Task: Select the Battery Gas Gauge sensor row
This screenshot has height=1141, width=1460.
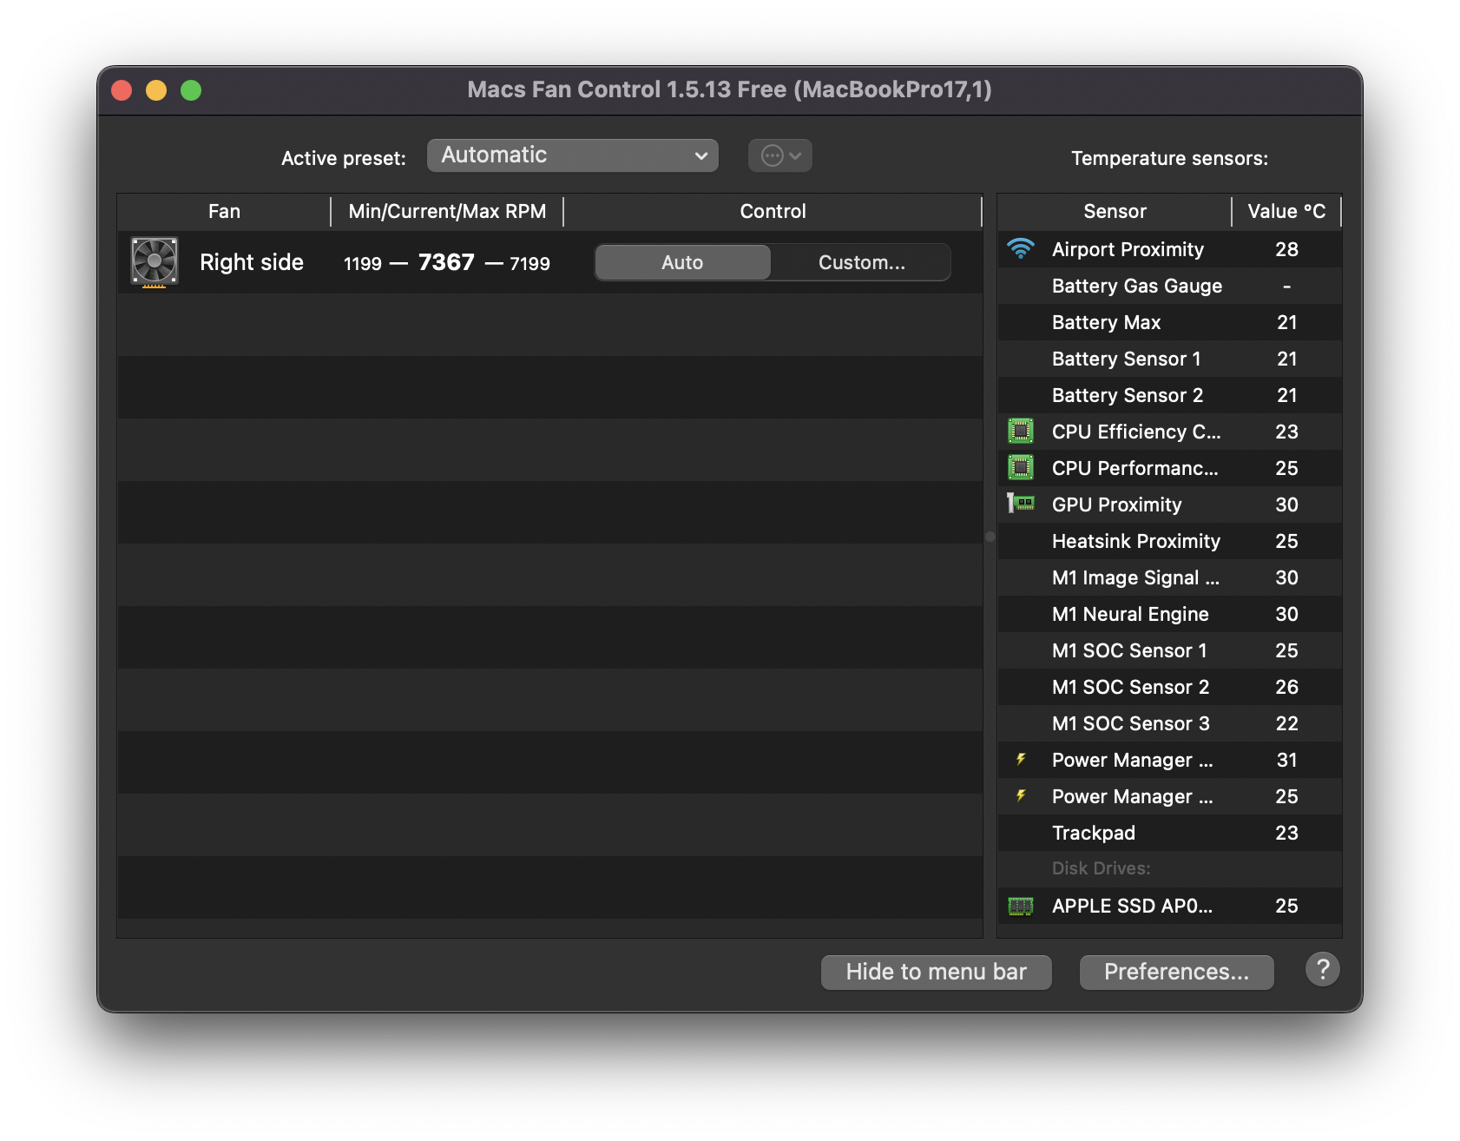Action: point(1169,286)
